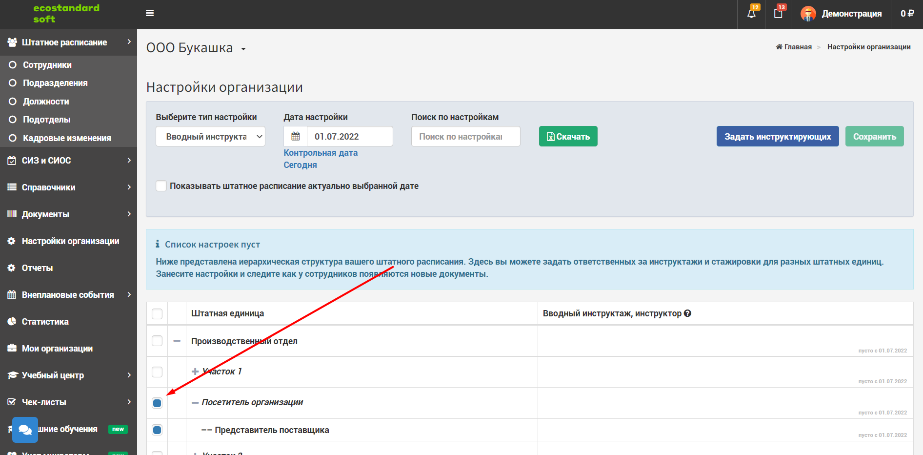
Task: Click the calendar icon by date field
Action: click(x=296, y=136)
